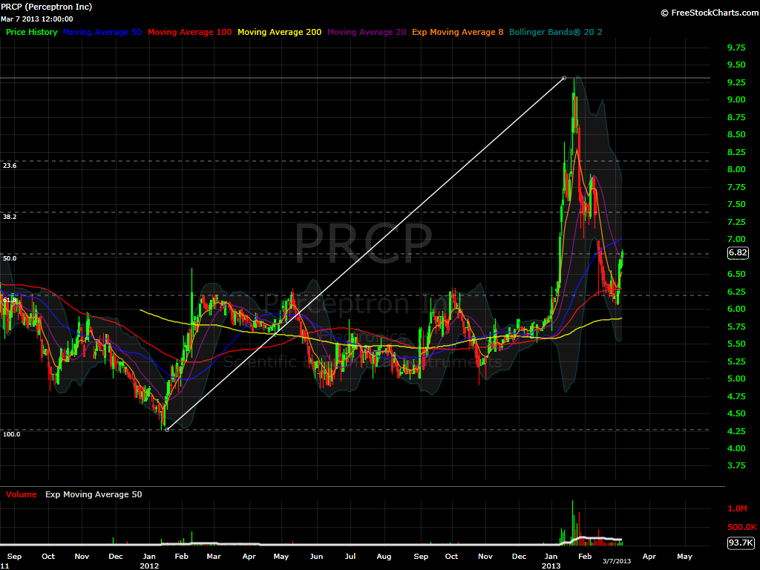Click the 6.82 current price tag

[738, 253]
